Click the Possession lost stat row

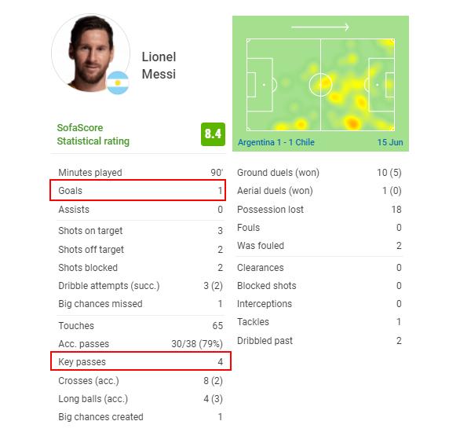tap(319, 210)
